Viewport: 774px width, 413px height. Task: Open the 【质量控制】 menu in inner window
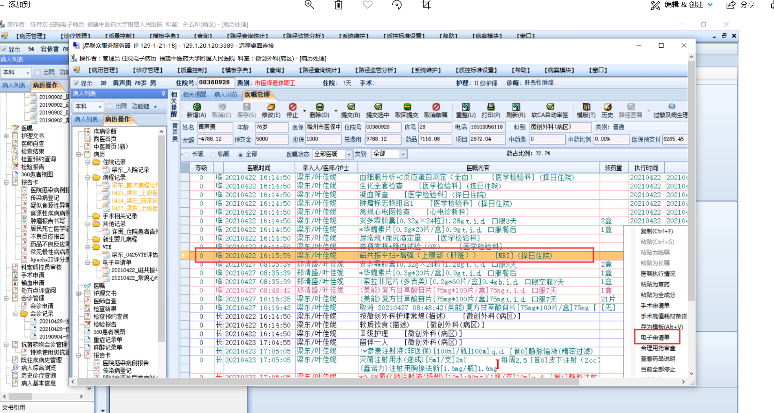click(x=191, y=70)
